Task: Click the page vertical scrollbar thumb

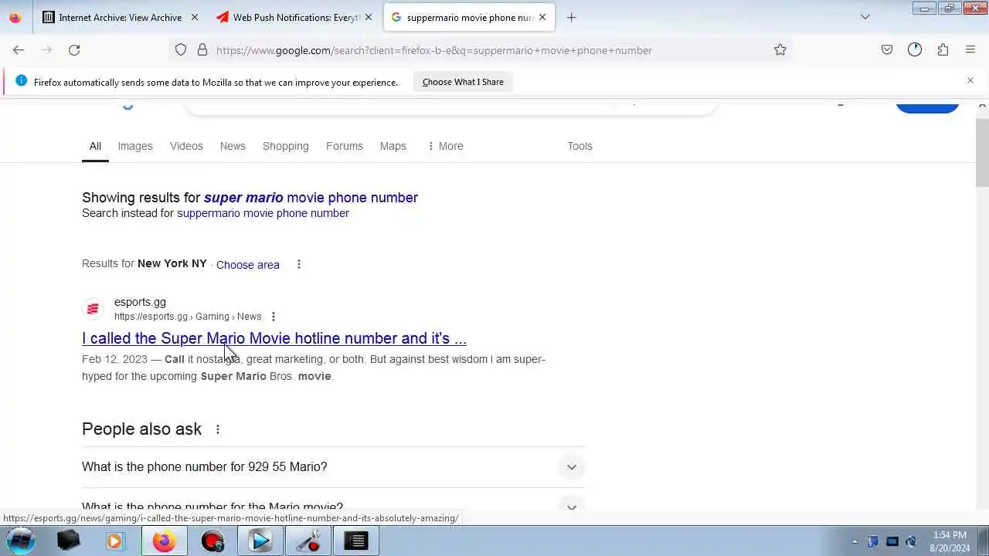Action: pyautogui.click(x=982, y=152)
